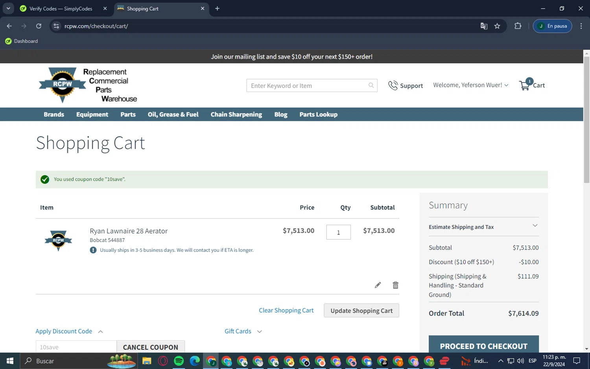The height and width of the screenshot is (369, 590).
Task: Open the Support phone link
Action: coord(406,85)
